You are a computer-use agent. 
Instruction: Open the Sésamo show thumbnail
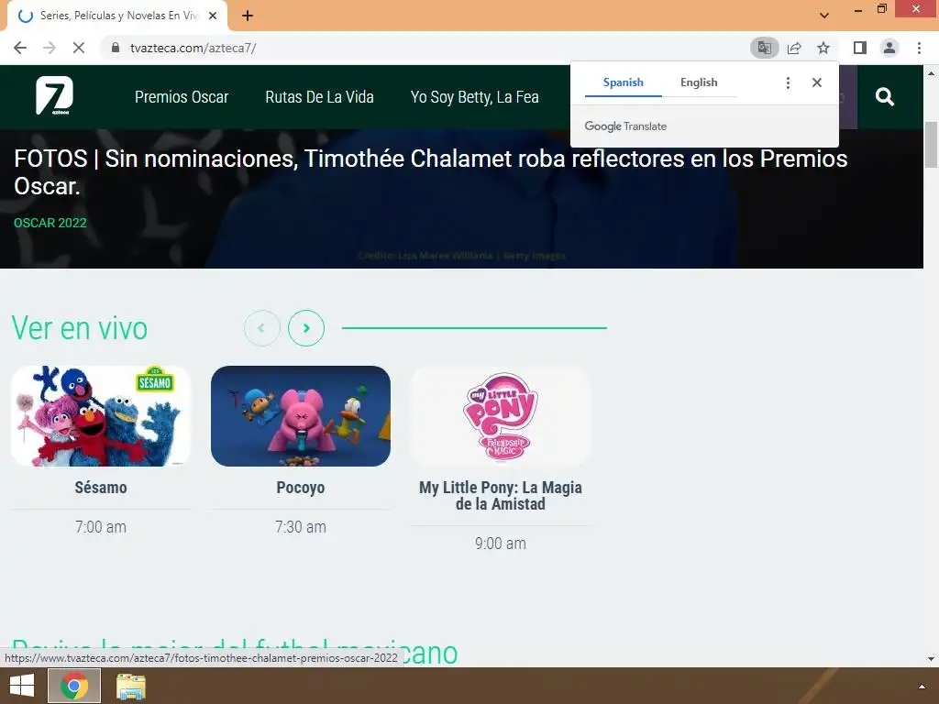point(101,416)
